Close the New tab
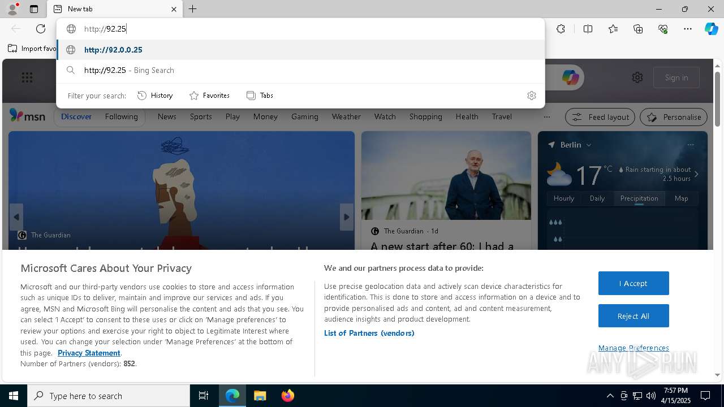Viewport: 724px width, 407px height. point(174,9)
